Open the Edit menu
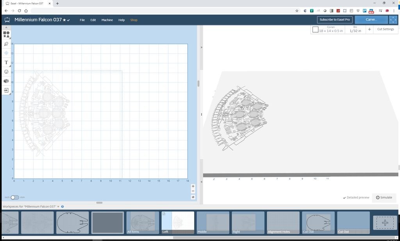This screenshot has width=400, height=241. click(x=93, y=20)
